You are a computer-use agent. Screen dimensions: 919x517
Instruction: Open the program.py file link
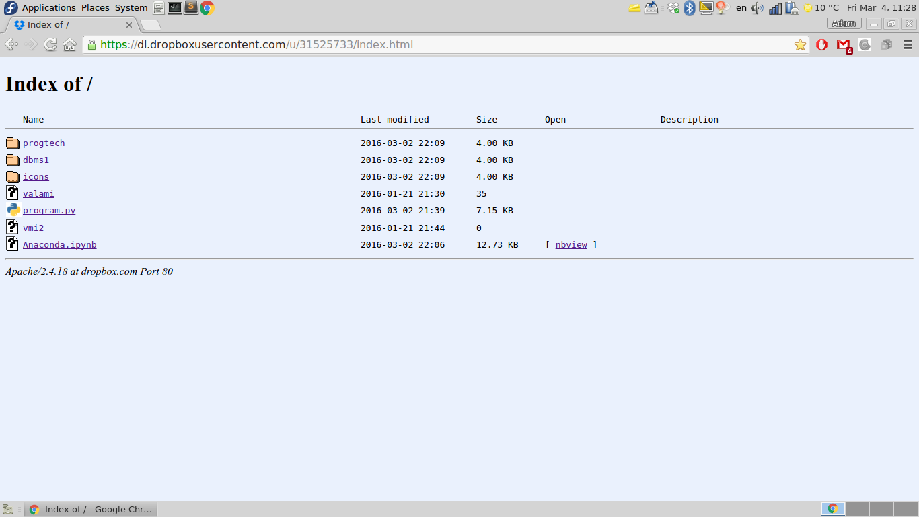pyautogui.click(x=49, y=211)
